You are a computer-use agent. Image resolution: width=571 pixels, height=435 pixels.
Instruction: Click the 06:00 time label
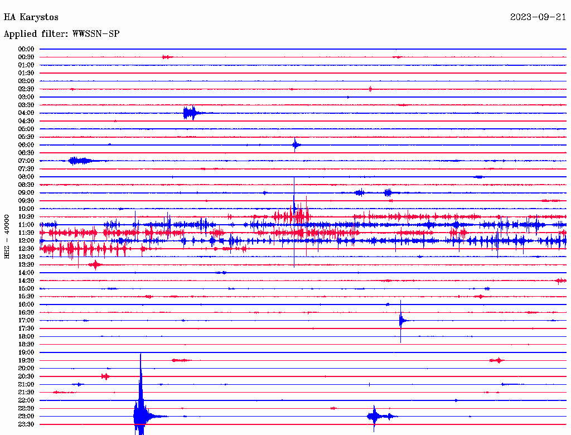(26, 144)
